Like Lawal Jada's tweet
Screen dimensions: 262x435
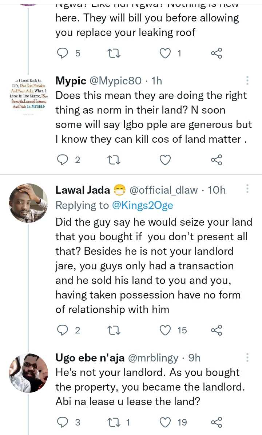tap(166, 330)
